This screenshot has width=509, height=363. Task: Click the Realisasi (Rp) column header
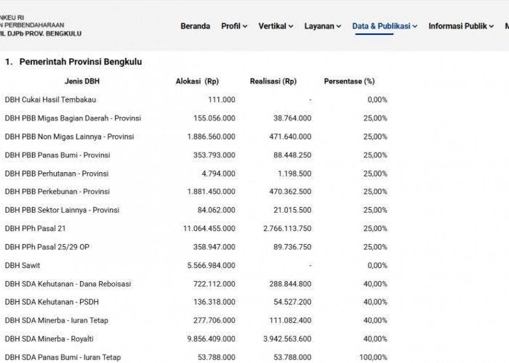tap(273, 81)
